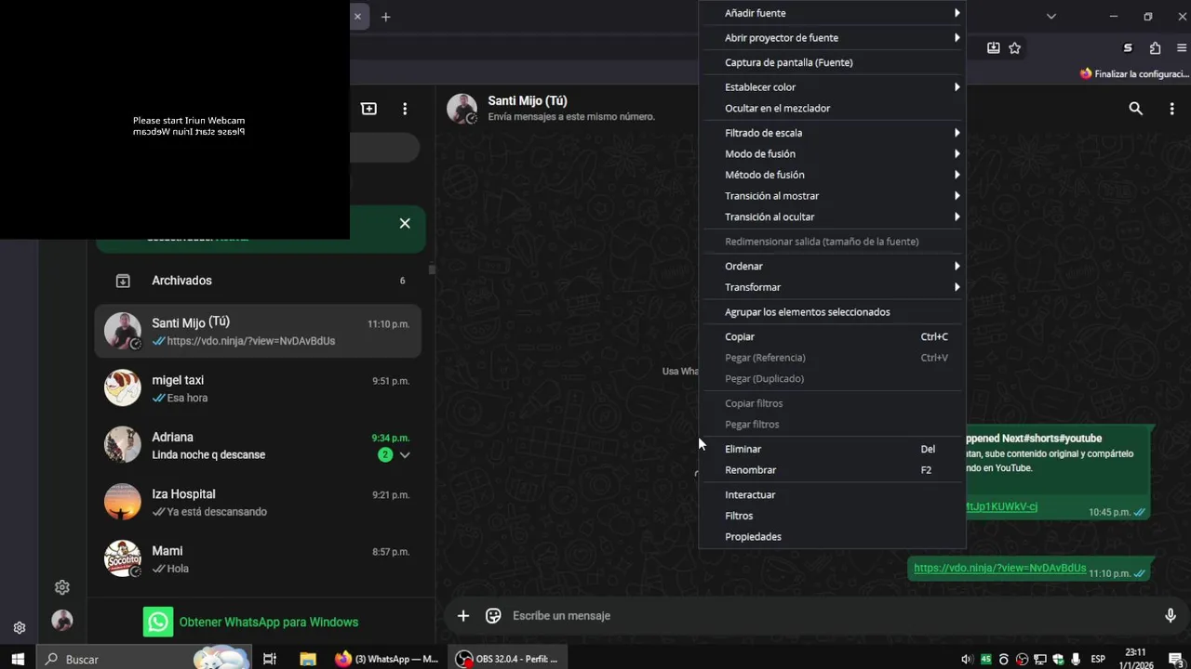Screen dimensions: 1191x669
Task: Select Agrupar los elementos seleccionados
Action: 832,312
